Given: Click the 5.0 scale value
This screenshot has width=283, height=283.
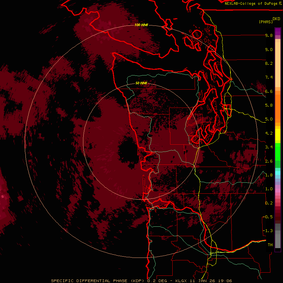Looking at the screenshot, I should pos(269,119).
